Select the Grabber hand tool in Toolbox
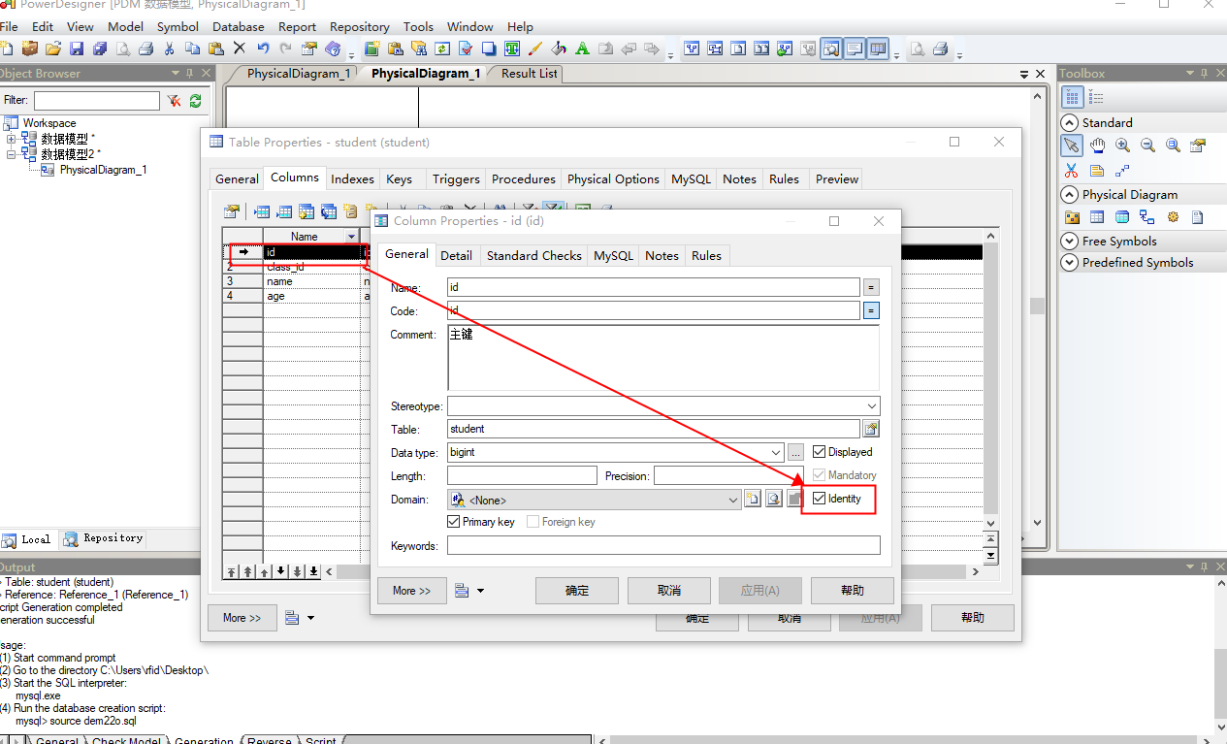Viewport: 1227px width, 744px height. pos(1097,146)
